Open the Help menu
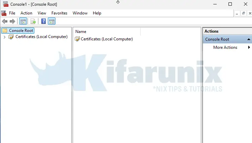This screenshot has width=252, height=143. [x=97, y=13]
